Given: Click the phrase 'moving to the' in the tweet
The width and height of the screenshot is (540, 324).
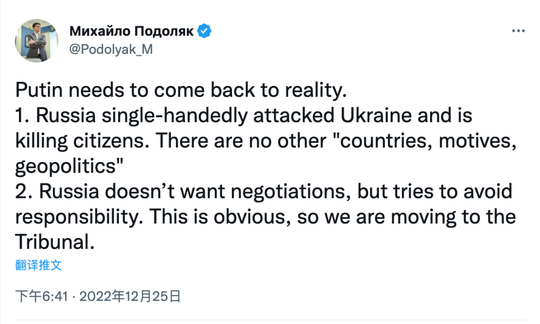Looking at the screenshot, I should pos(453,217).
